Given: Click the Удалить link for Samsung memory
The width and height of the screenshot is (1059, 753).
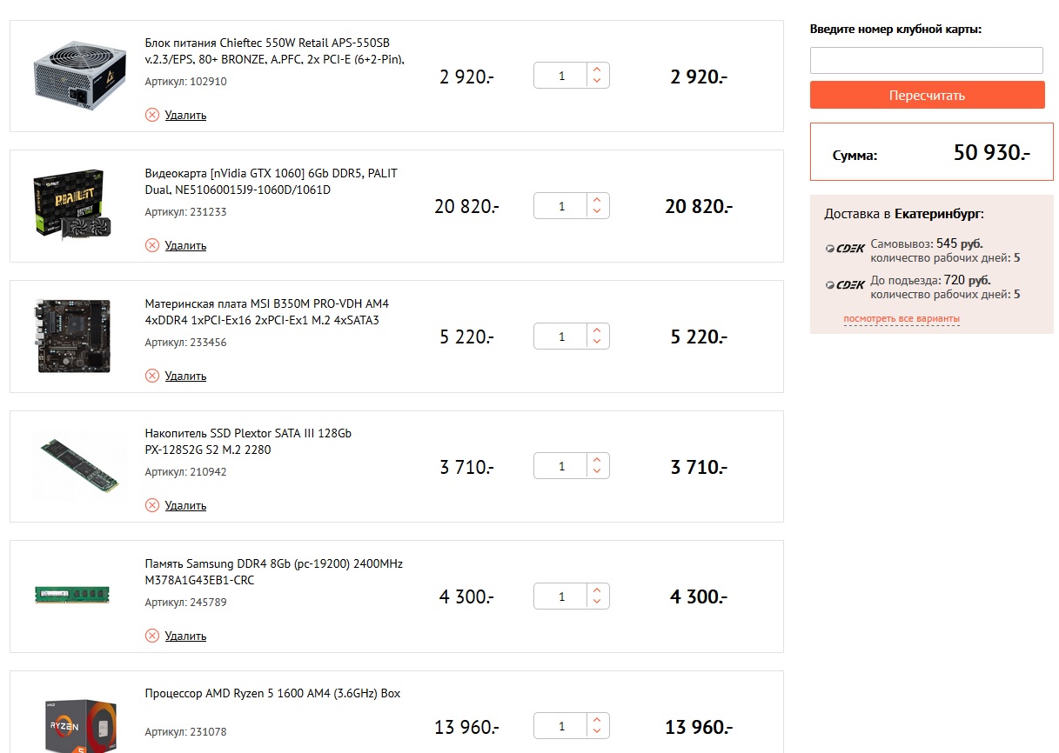Looking at the screenshot, I should (185, 636).
